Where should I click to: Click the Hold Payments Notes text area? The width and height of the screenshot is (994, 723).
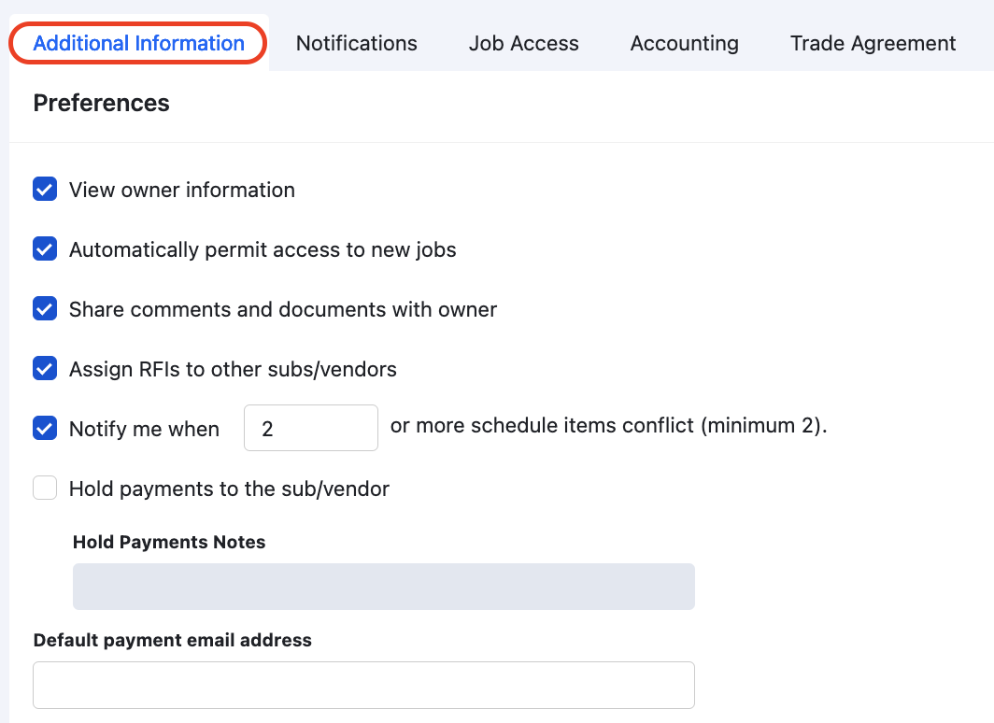[384, 587]
